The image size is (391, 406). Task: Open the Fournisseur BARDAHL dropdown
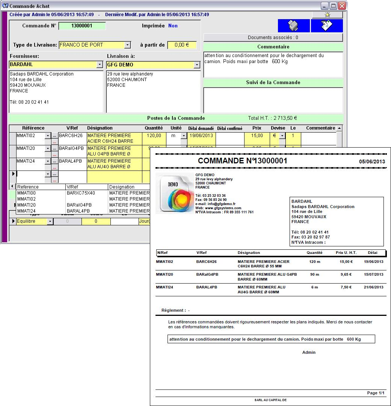[x=100, y=65]
